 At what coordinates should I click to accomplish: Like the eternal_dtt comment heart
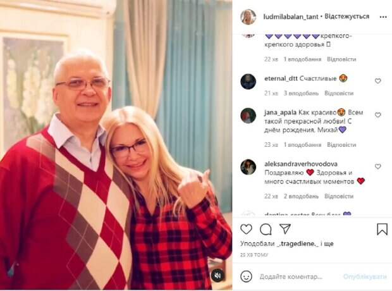coord(377,81)
